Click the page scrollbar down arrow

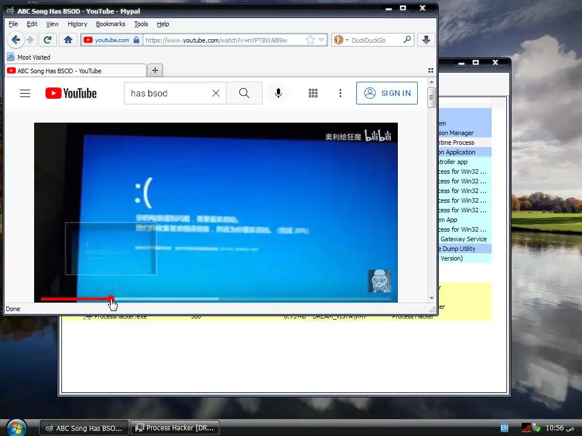coord(431,298)
